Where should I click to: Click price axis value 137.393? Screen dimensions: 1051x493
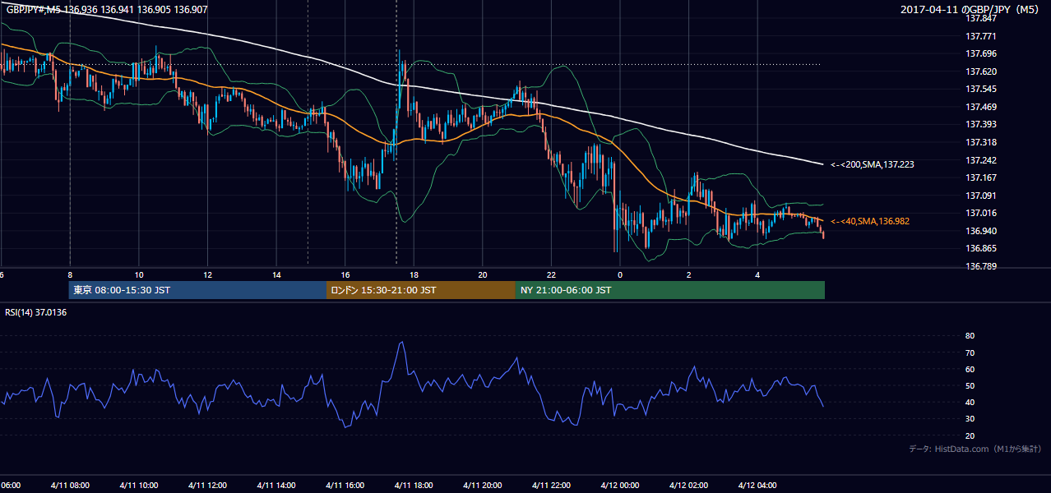tap(980, 124)
